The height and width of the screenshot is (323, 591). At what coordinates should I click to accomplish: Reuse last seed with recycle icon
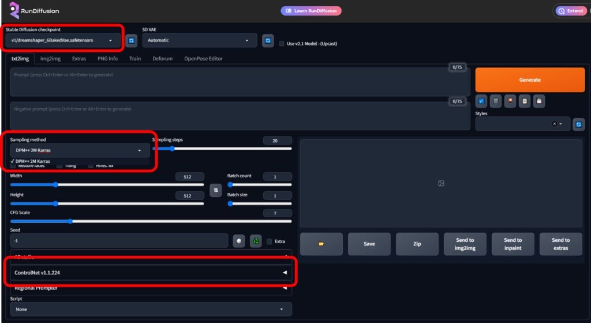[x=256, y=241]
